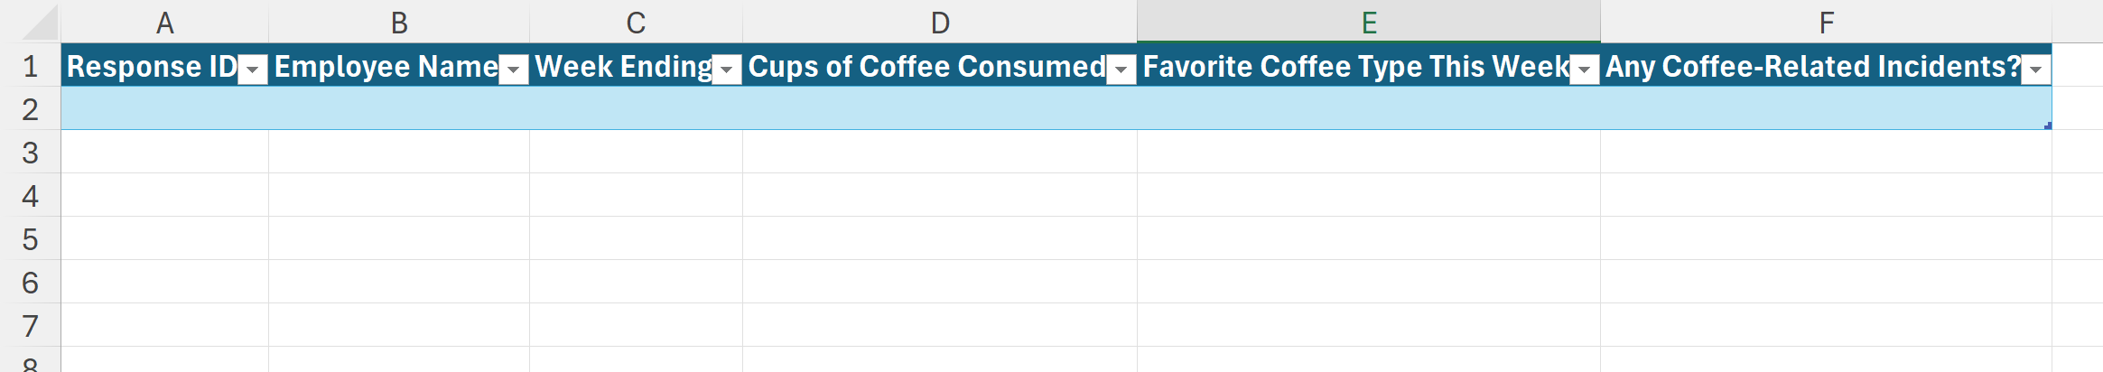The image size is (2103, 372).
Task: Expand the Any Coffee-Related Incidents filter
Action: (x=2036, y=70)
